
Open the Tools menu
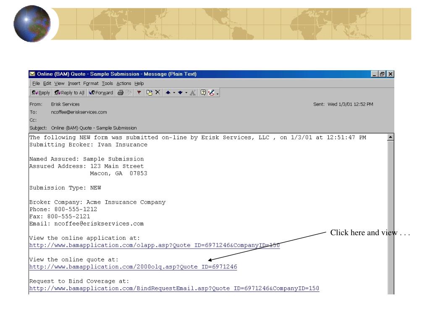[x=107, y=84]
